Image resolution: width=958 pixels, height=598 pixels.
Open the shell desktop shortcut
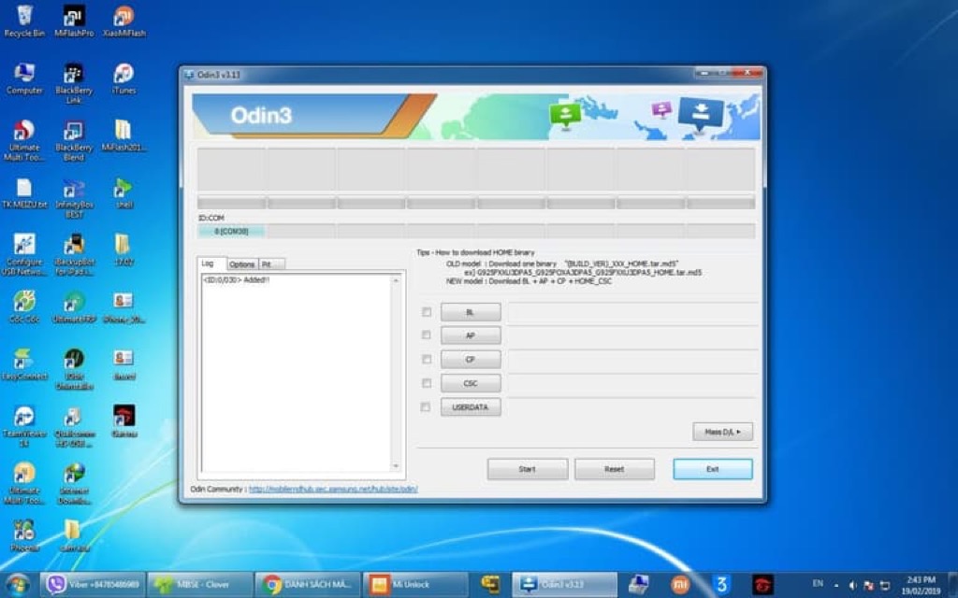[x=124, y=194]
